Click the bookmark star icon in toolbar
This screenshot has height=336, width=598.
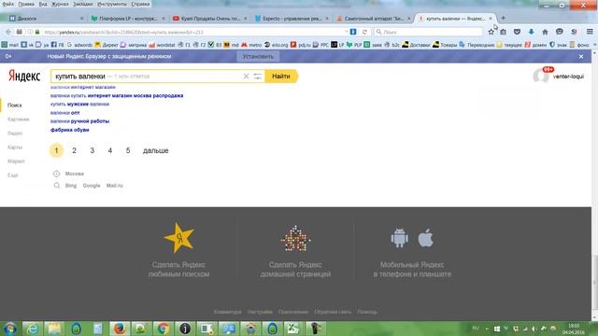click(x=491, y=32)
